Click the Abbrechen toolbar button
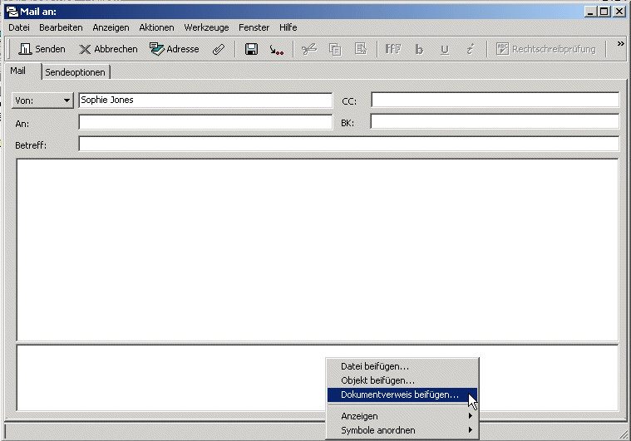The height and width of the screenshot is (441, 631). pos(108,49)
